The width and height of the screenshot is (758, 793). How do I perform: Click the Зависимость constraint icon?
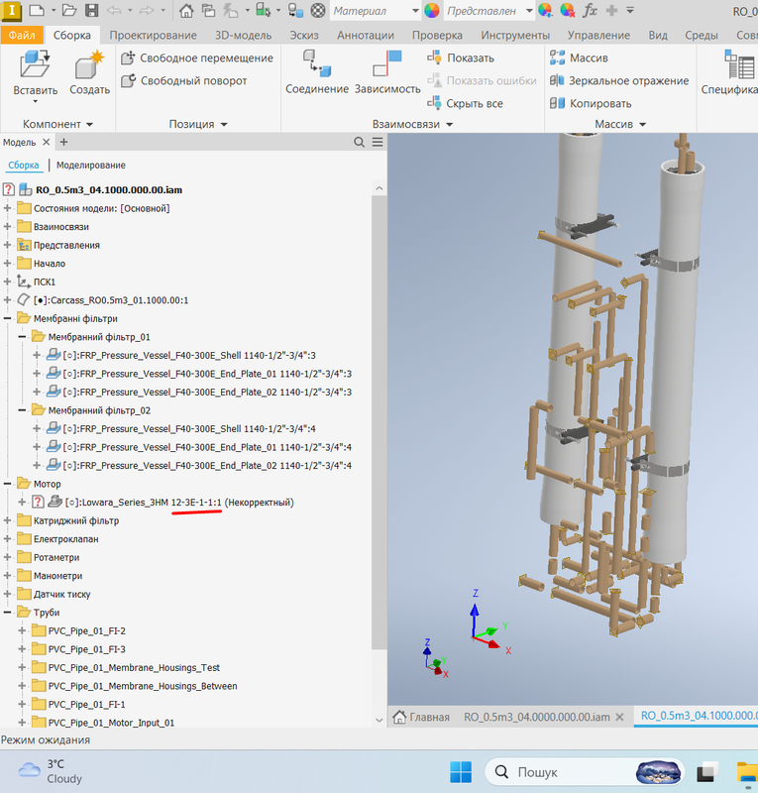386,64
